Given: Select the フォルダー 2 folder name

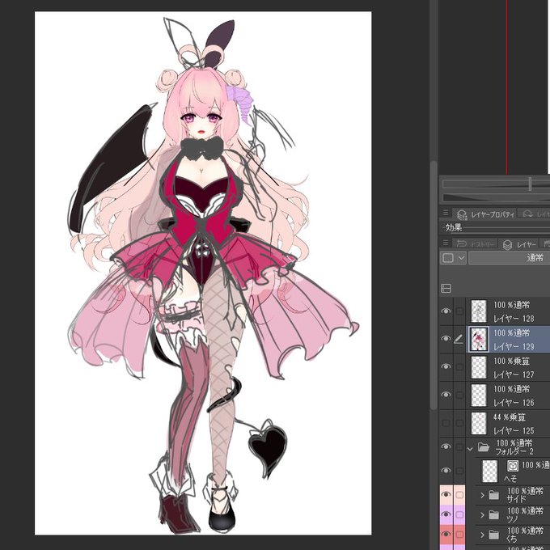Looking at the screenshot, I should click(514, 451).
